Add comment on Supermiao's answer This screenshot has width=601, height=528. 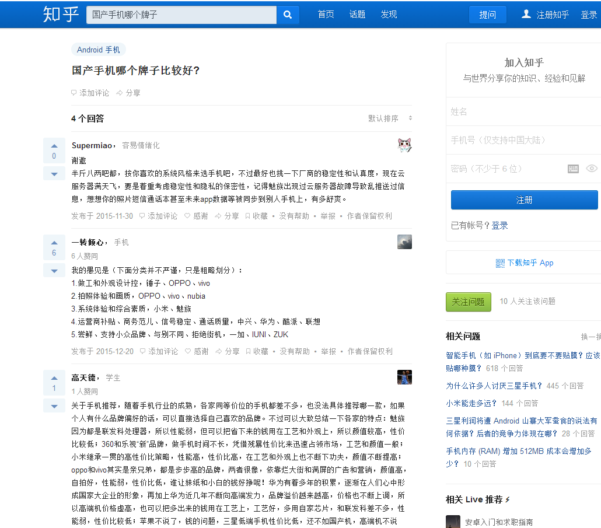pyautogui.click(x=158, y=216)
